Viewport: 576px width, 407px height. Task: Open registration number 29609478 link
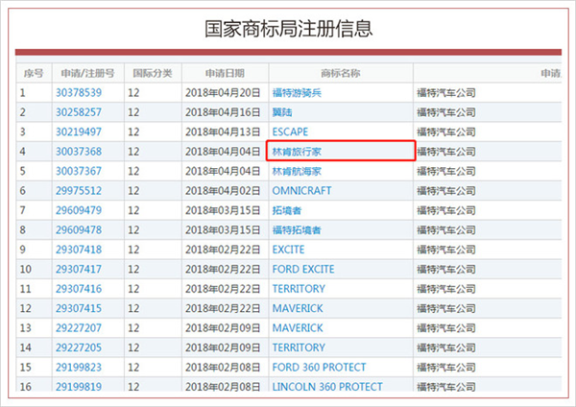79,230
